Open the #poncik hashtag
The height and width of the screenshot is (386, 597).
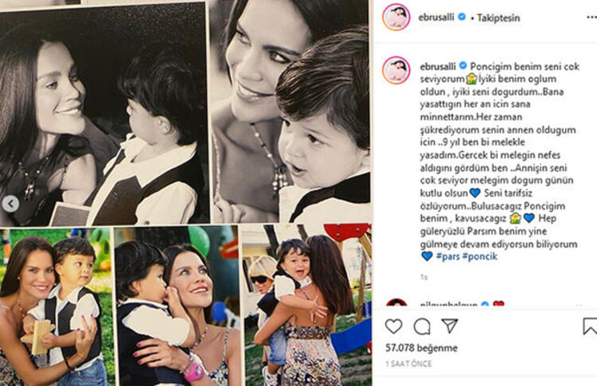click(480, 256)
